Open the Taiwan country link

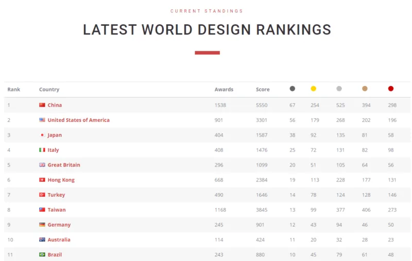[57, 210]
